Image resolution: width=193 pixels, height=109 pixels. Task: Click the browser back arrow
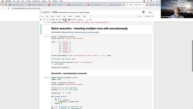pyautogui.click(x=2, y=8)
